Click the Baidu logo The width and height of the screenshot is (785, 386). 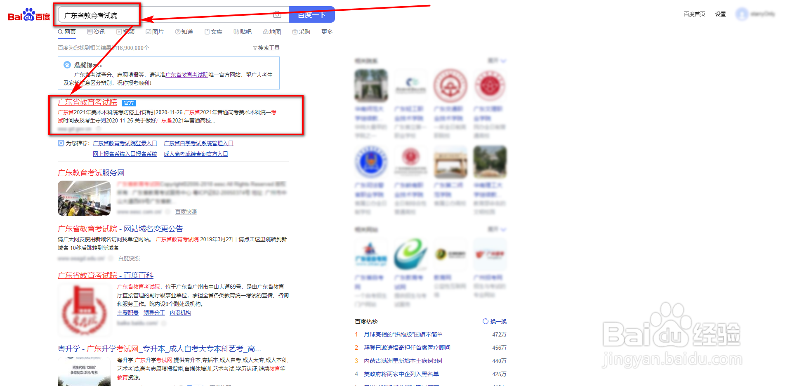[29, 15]
